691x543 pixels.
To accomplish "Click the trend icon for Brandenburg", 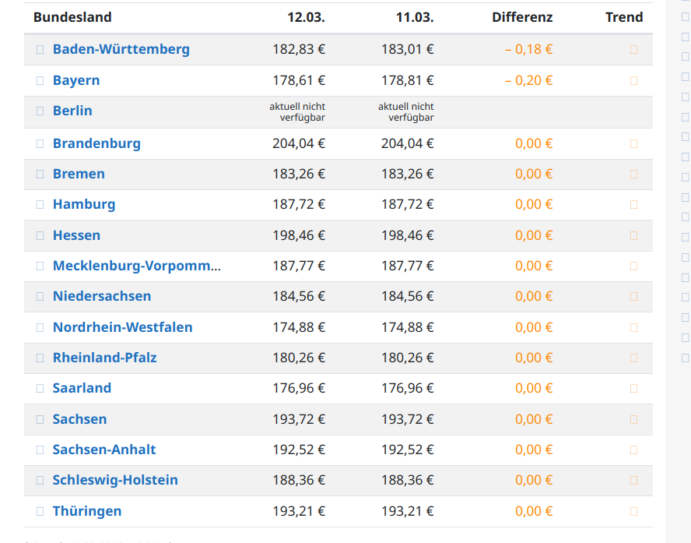I will (633, 144).
